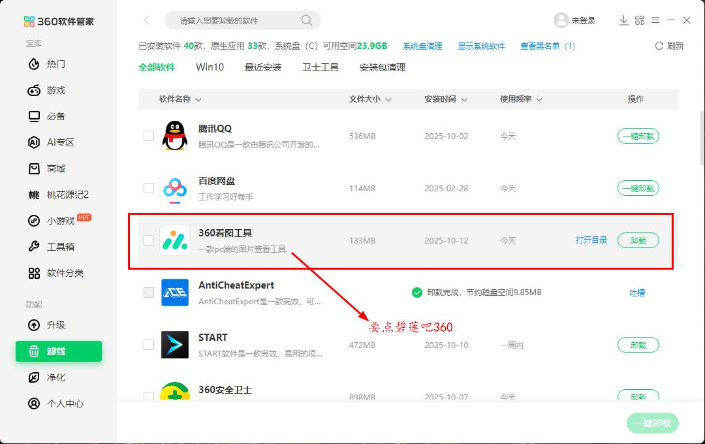Screen dimensions: 705x444
Task: Open the 游戏 gamepad icon
Action: [x=34, y=90]
